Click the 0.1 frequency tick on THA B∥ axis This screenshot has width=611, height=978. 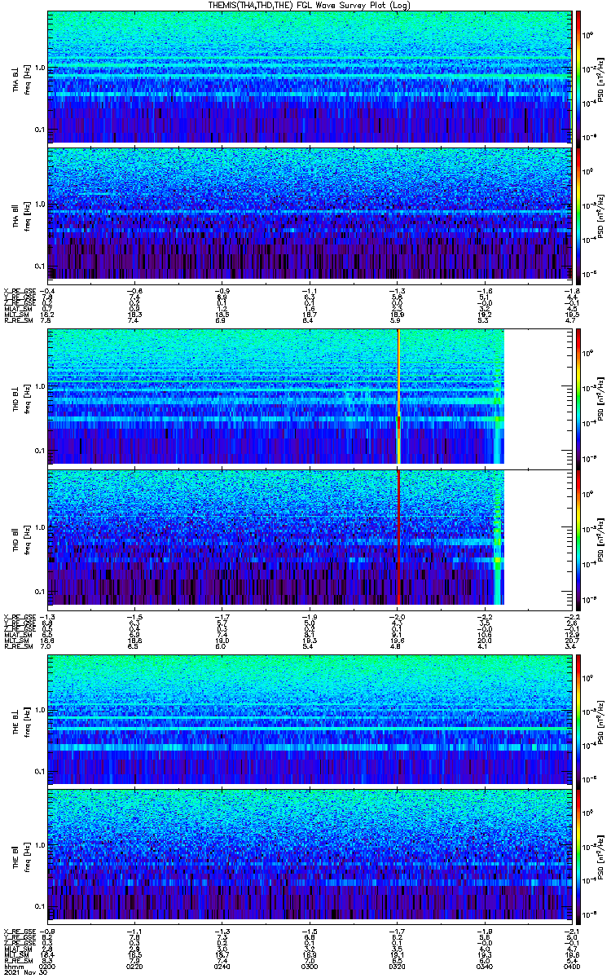click(40, 266)
